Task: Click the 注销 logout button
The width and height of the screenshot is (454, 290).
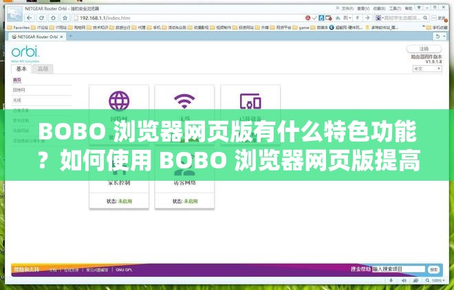Action: 424,49
